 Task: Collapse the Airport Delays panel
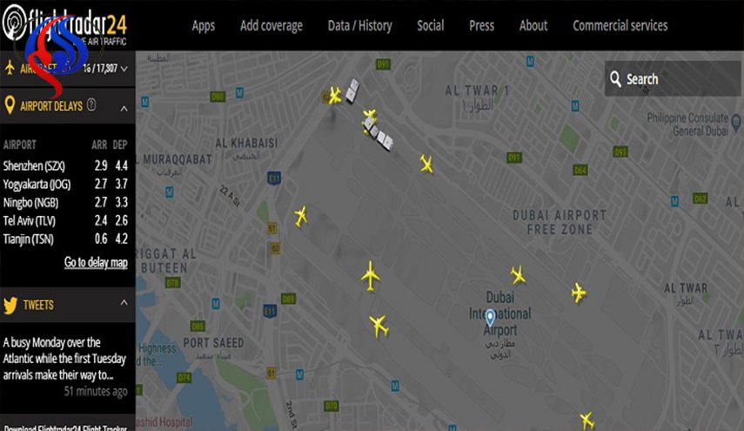tap(124, 108)
